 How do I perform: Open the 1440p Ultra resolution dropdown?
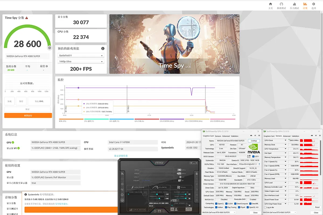[x=81, y=62]
